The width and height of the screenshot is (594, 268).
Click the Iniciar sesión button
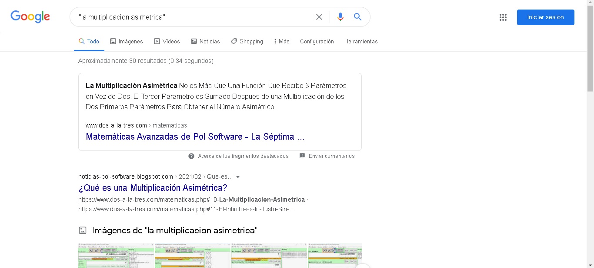545,17
